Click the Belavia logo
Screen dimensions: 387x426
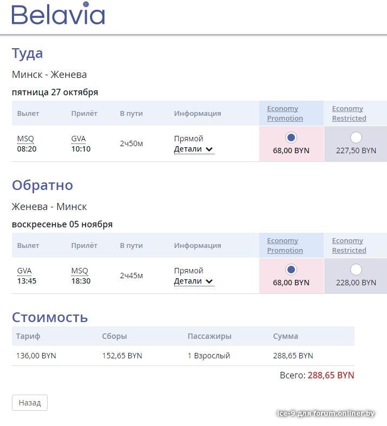point(58,14)
